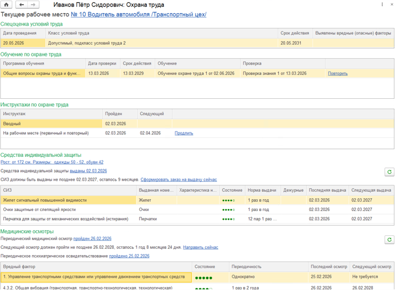This screenshot has height=290, width=395.
Task: Select 12 пар 1 раз issue norm cell
Action: tap(263, 219)
